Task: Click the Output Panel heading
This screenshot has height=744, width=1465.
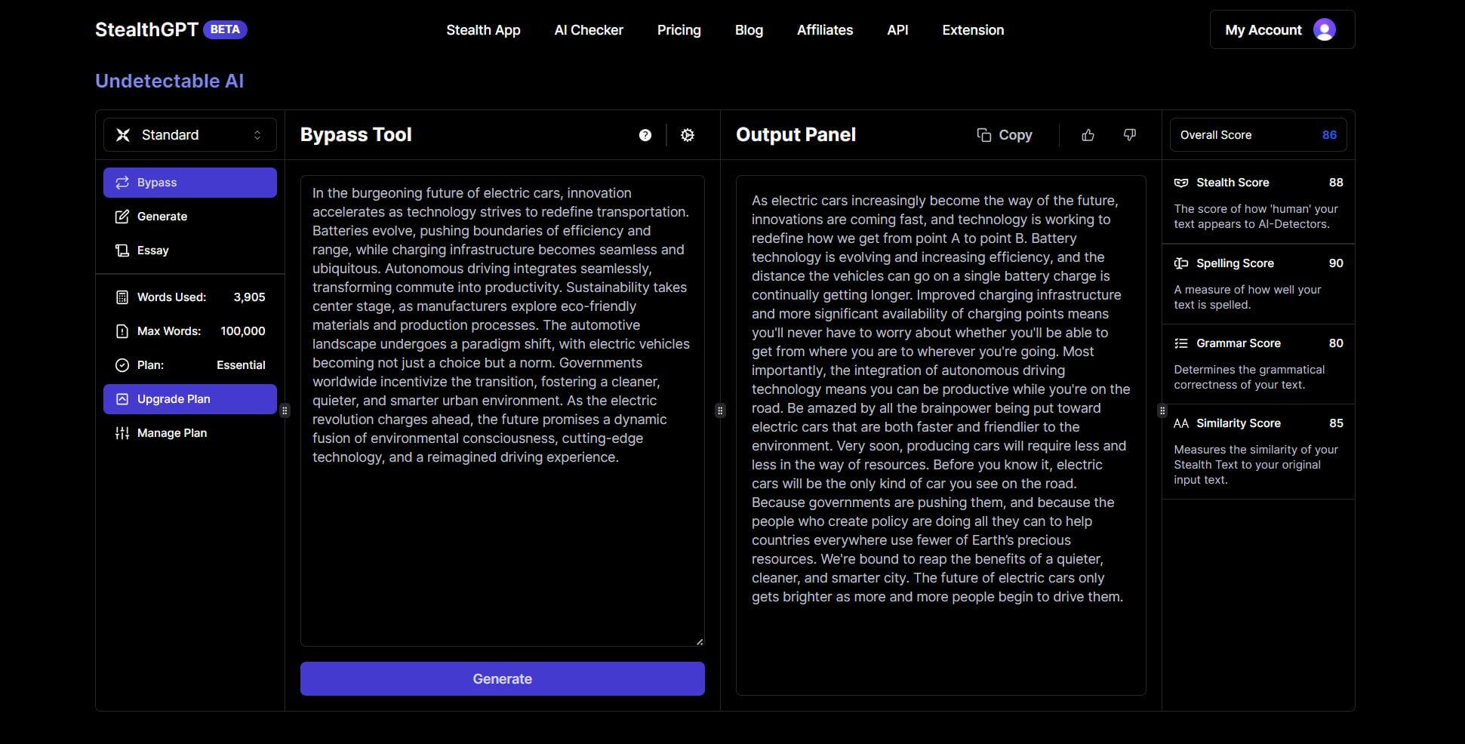Action: point(796,135)
